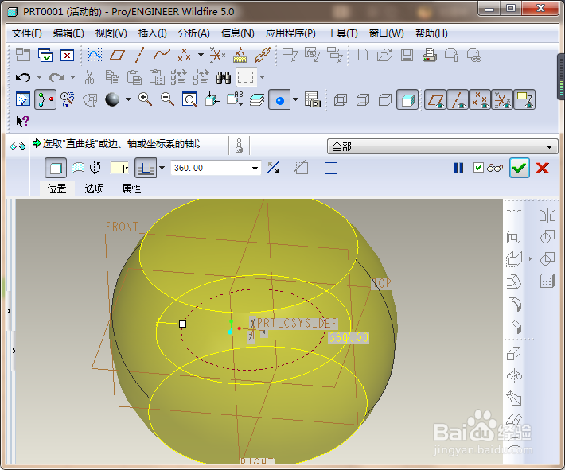Select revolve as surface option
The width and height of the screenshot is (565, 470).
tap(78, 168)
